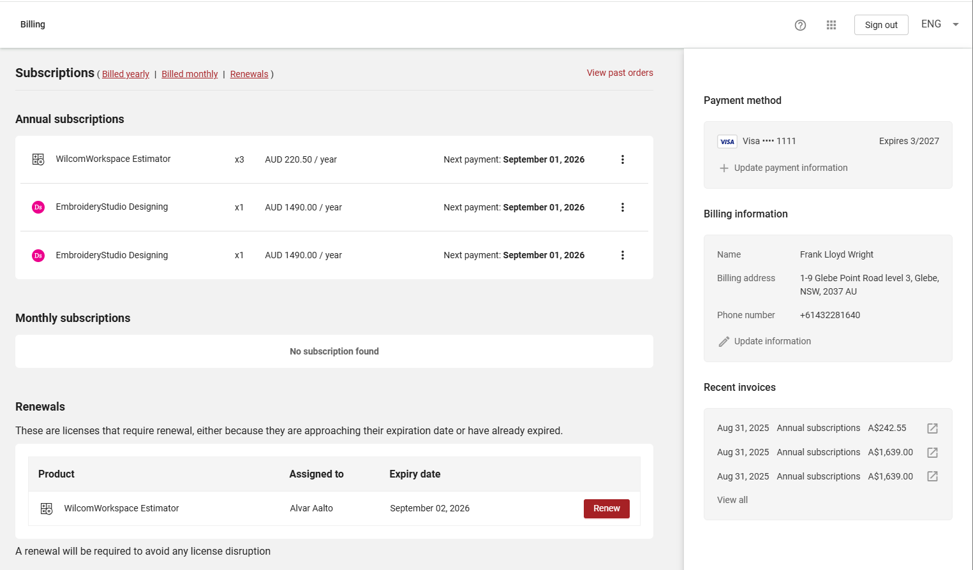Click the Sign out button

[881, 25]
